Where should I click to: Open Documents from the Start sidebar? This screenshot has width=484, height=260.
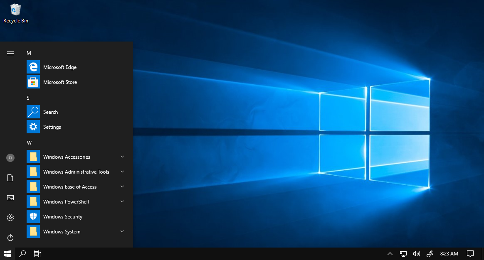(x=10, y=178)
